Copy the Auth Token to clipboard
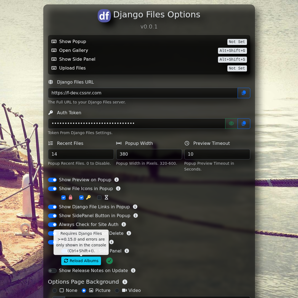Image resolution: width=298 pixels, height=298 pixels. point(244,124)
